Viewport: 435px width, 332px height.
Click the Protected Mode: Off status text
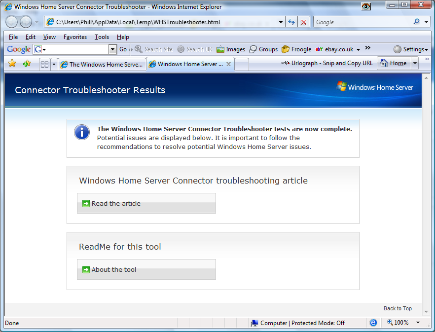point(318,323)
